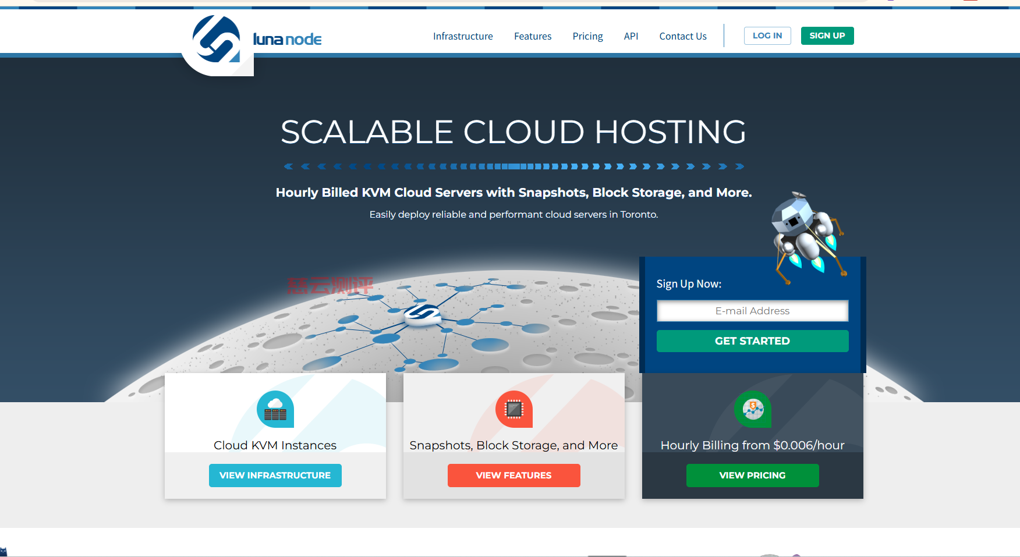Image resolution: width=1020 pixels, height=557 pixels.
Task: Click the cloud server icon above Cloud KVM Instances
Action: pos(275,409)
